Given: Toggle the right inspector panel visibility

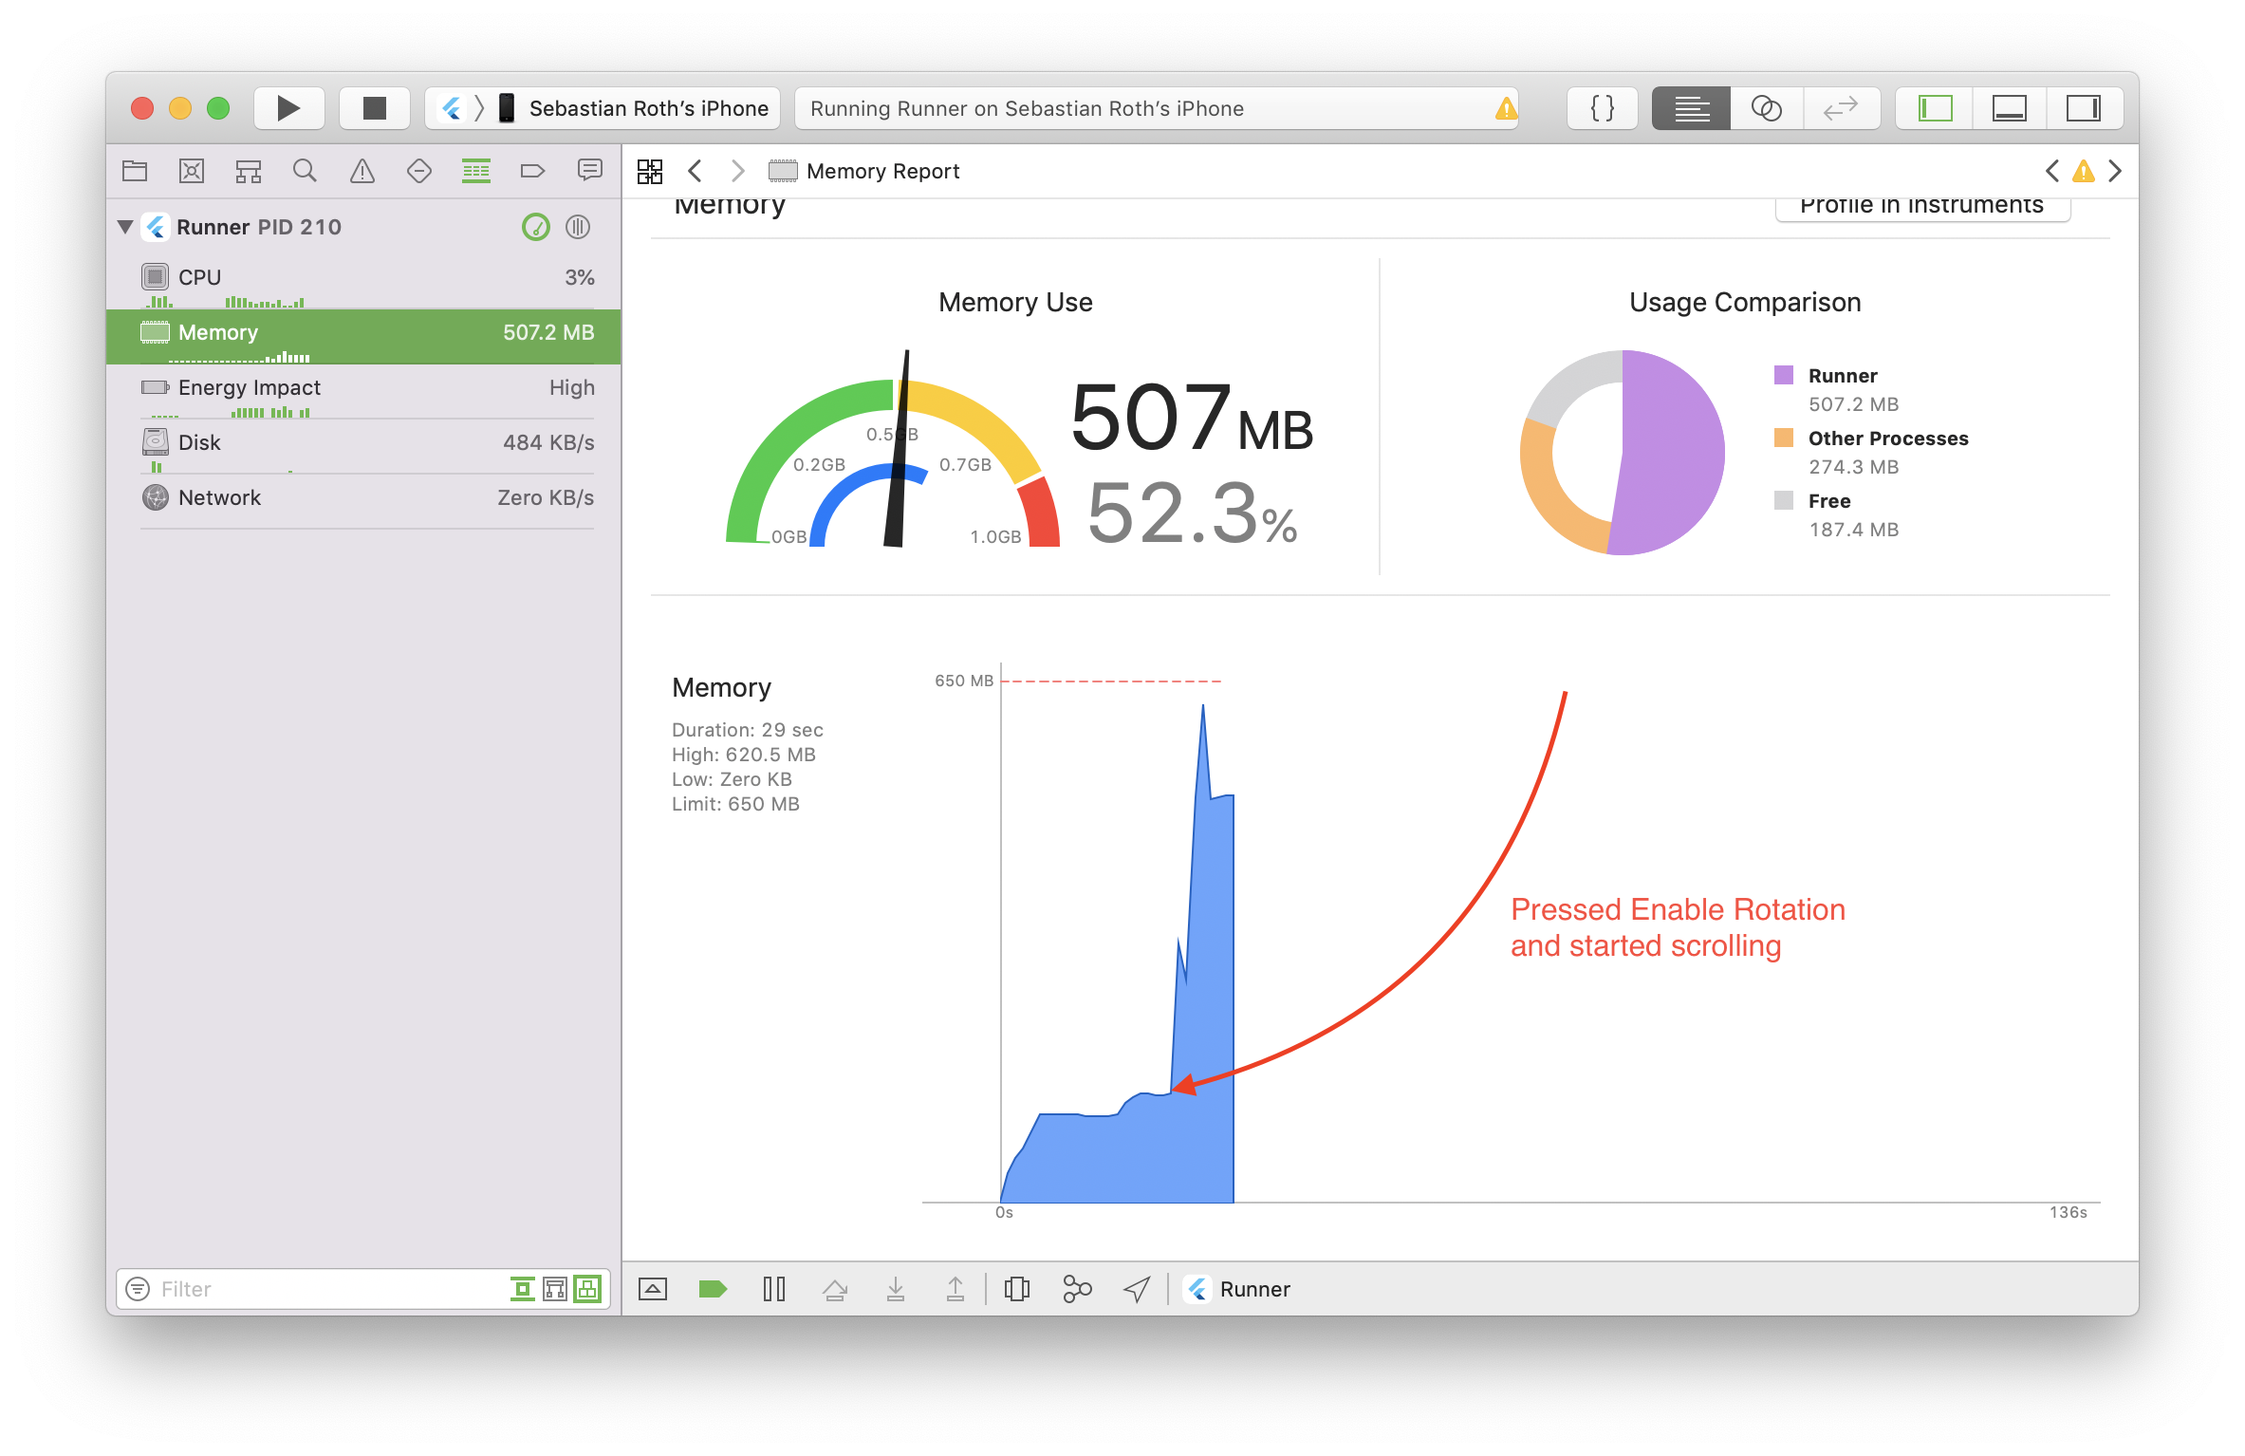Looking at the screenshot, I should pyautogui.click(x=2083, y=108).
